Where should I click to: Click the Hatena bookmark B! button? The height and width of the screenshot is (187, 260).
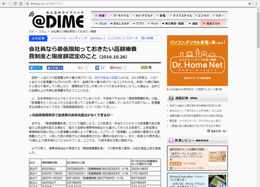tap(97, 67)
